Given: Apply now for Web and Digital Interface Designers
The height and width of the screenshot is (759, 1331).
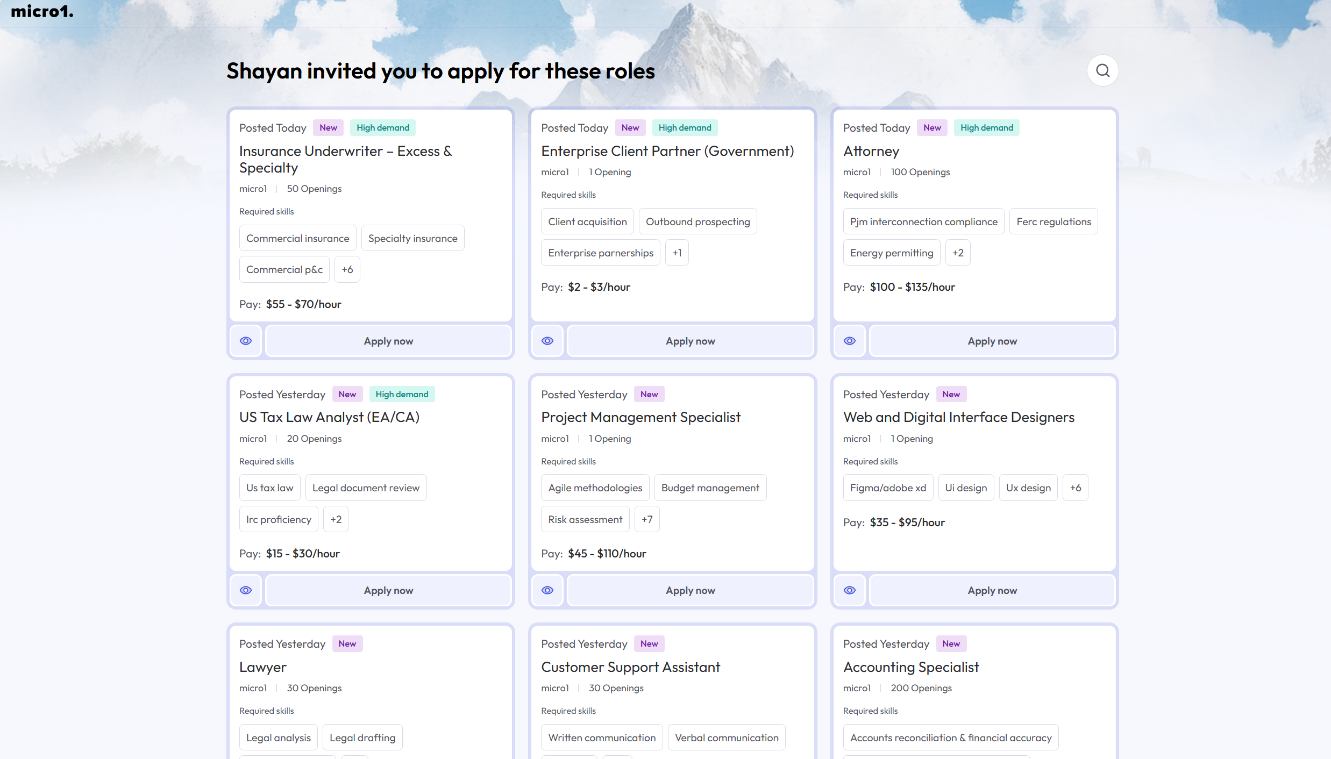Looking at the screenshot, I should 992,590.
